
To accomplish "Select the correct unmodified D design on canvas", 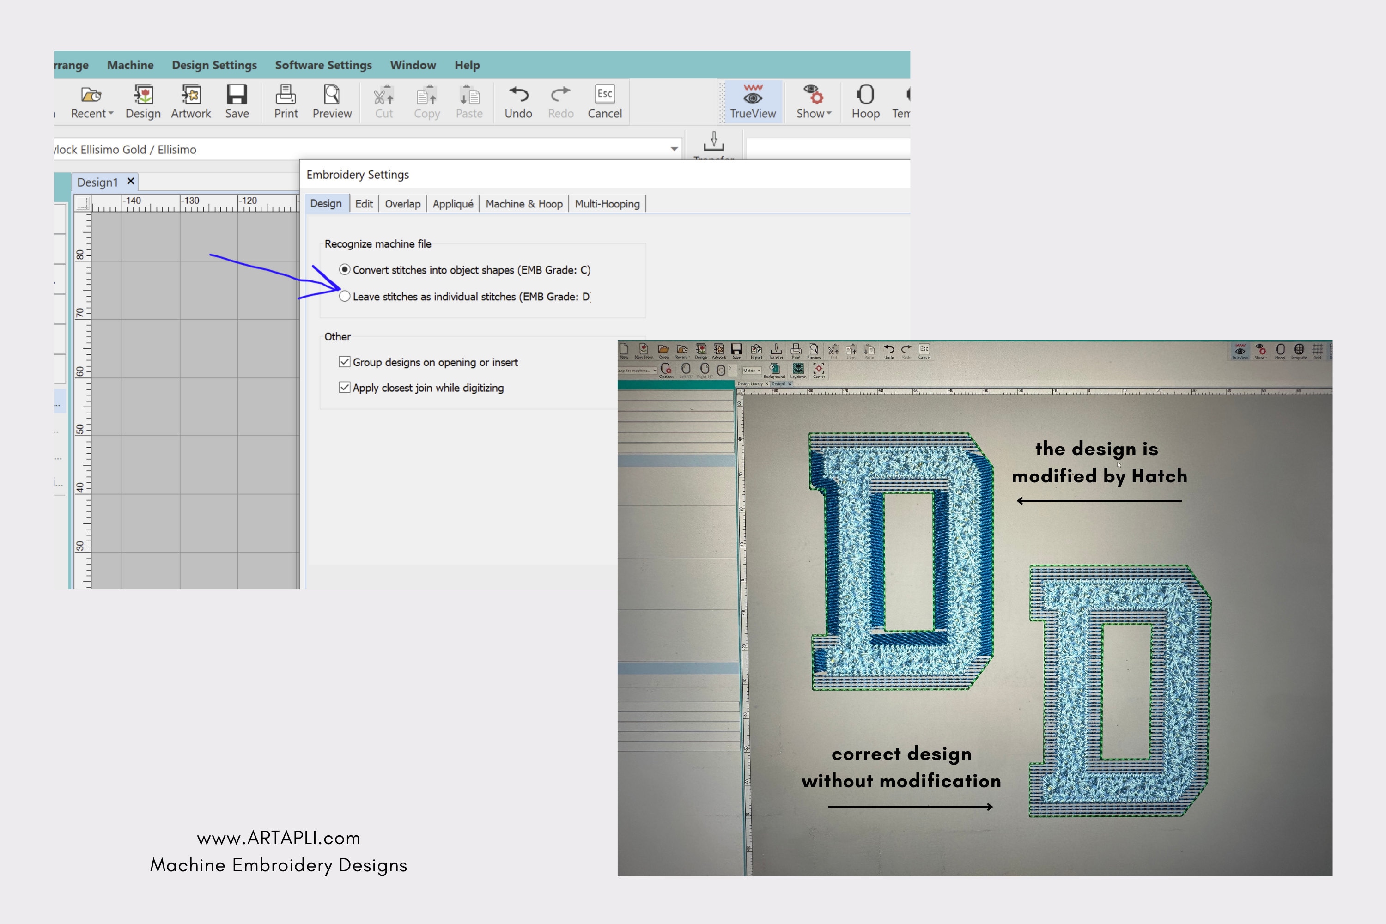I will pyautogui.click(x=1120, y=691).
